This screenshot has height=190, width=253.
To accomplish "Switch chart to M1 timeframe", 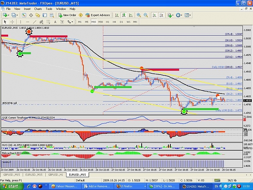I will 80,22.
